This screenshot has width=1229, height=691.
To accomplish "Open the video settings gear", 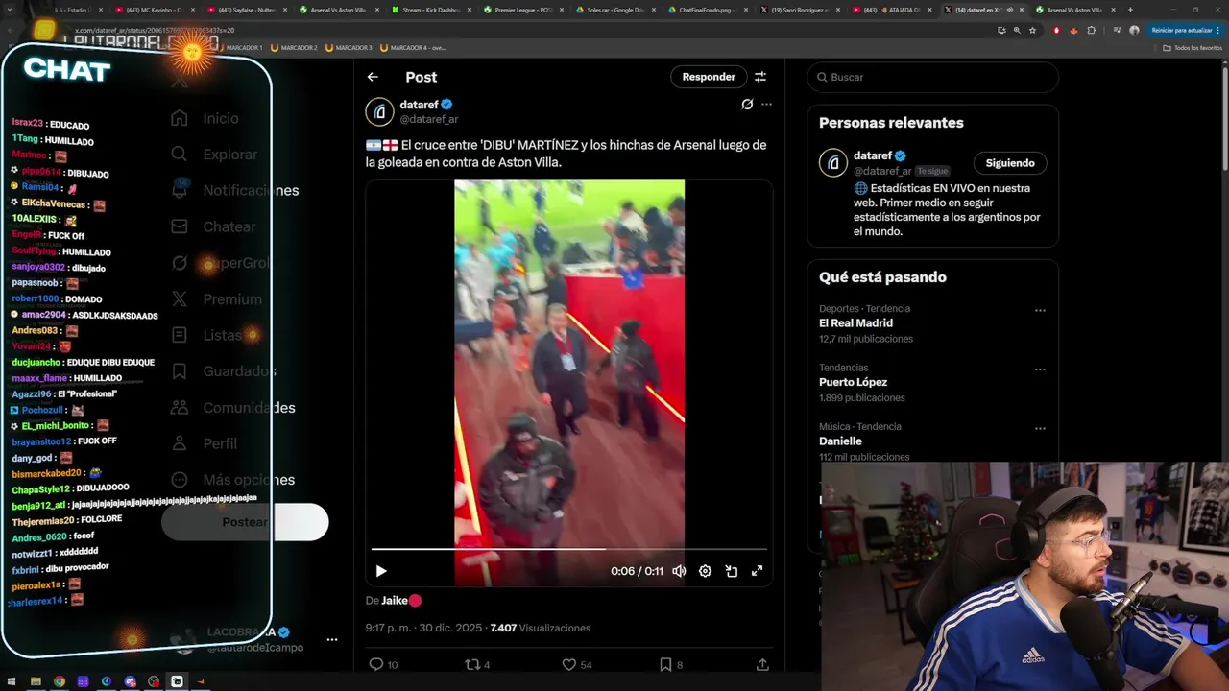I will 705,571.
